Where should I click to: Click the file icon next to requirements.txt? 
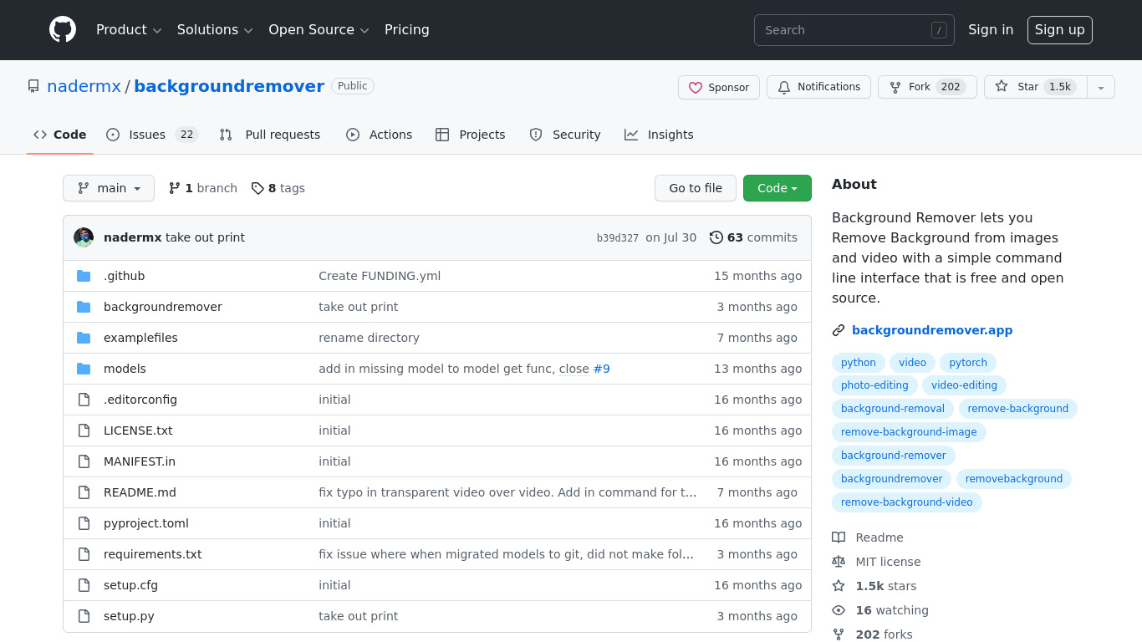pos(84,554)
